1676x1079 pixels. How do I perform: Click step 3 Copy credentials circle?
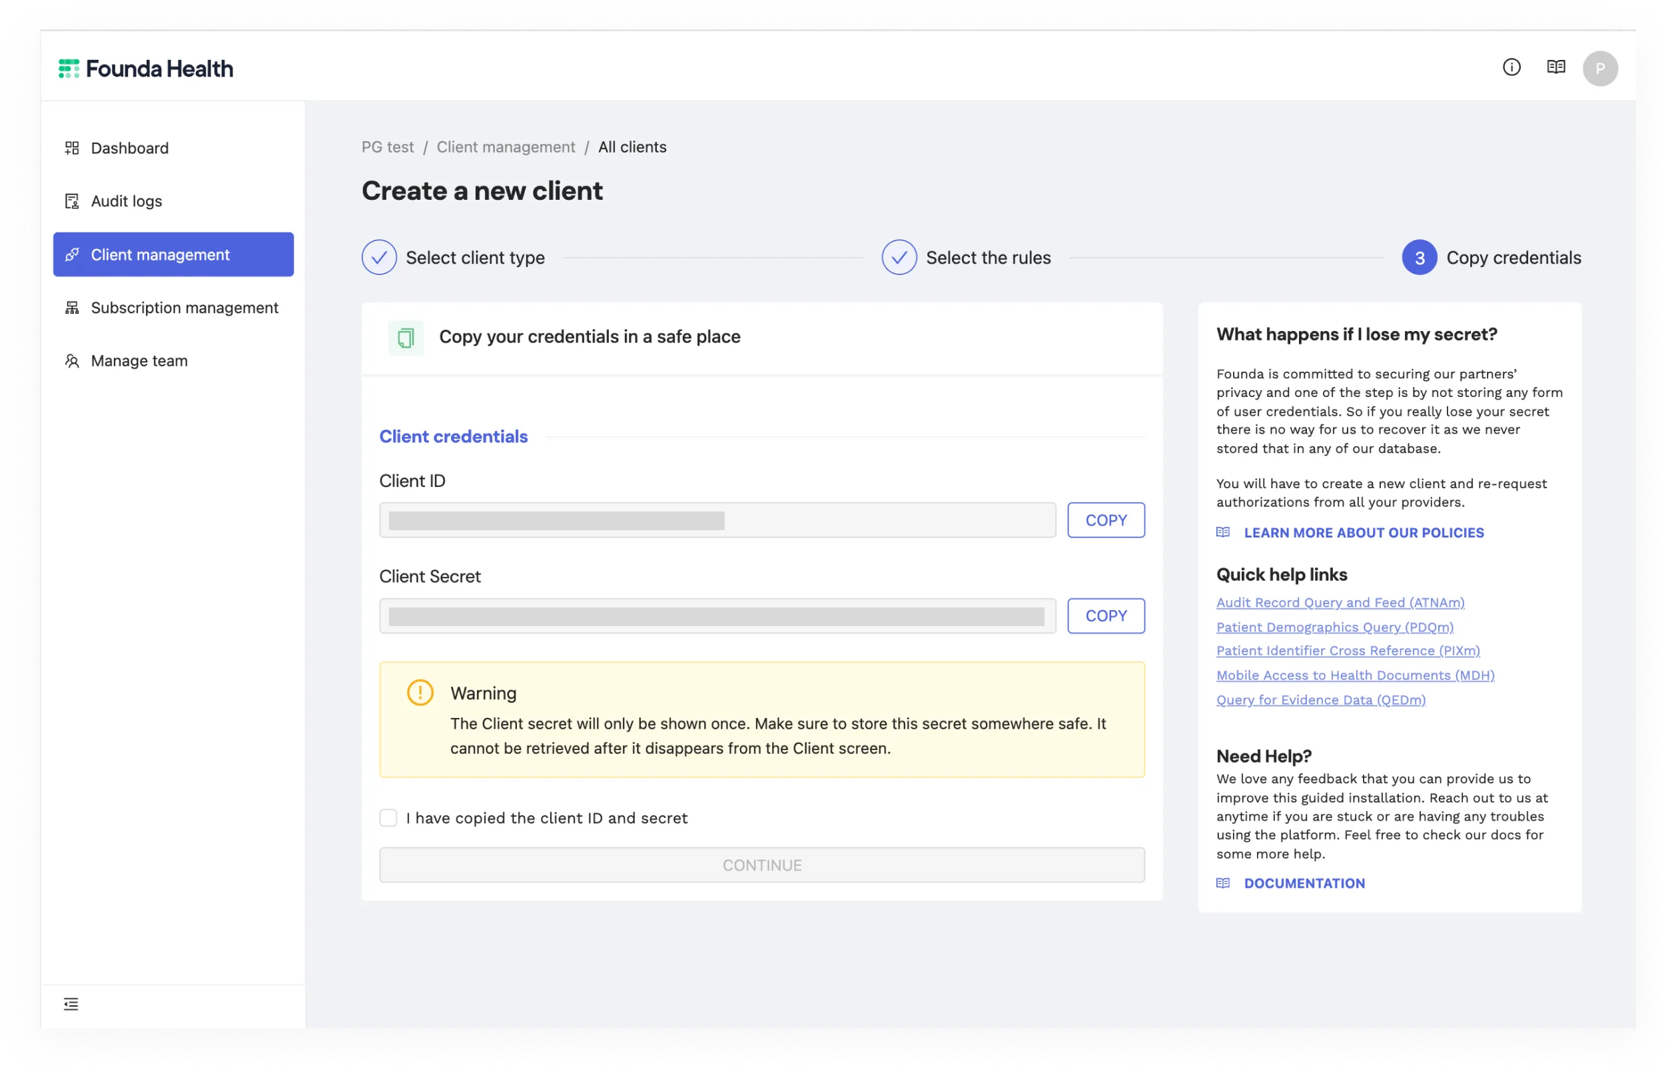(1419, 257)
